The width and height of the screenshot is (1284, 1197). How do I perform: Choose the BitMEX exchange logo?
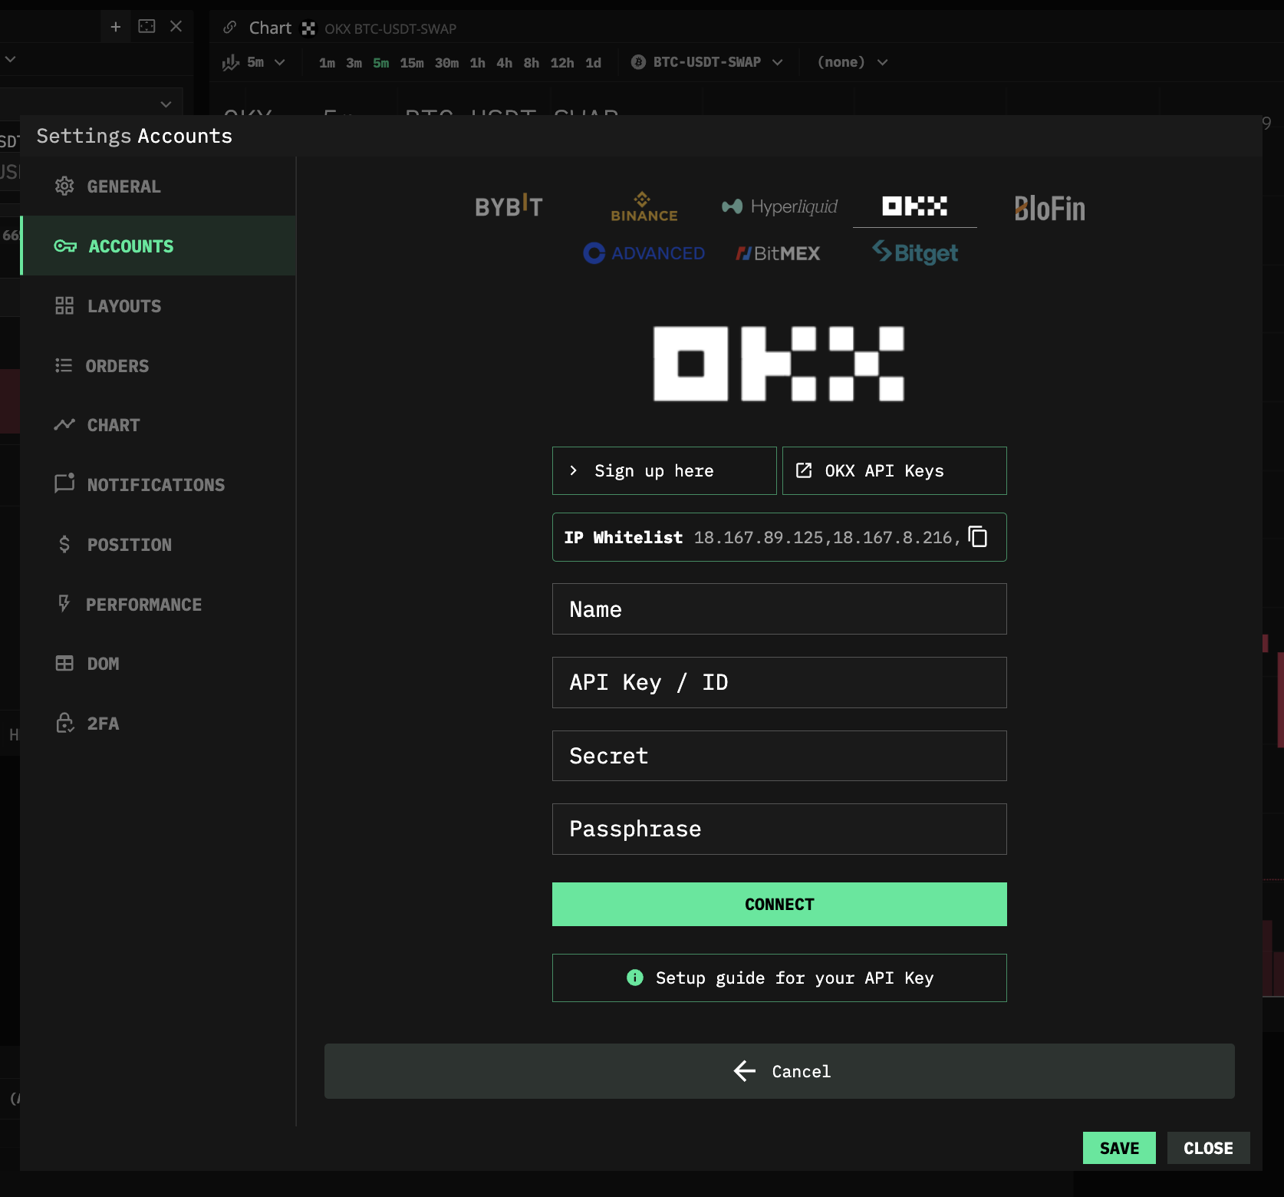click(778, 253)
